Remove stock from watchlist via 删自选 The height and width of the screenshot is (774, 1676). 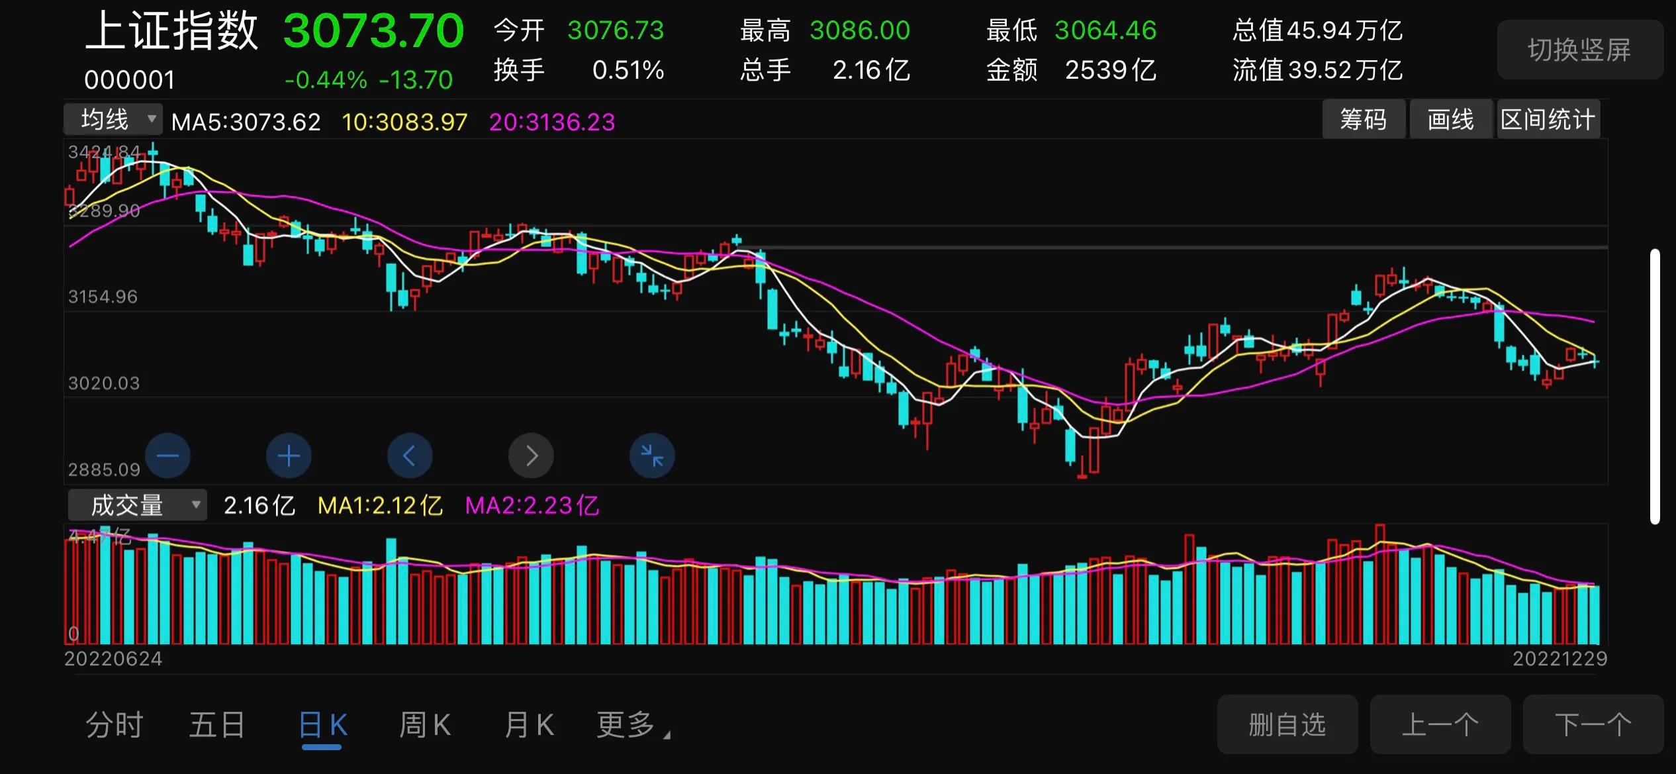point(1287,724)
